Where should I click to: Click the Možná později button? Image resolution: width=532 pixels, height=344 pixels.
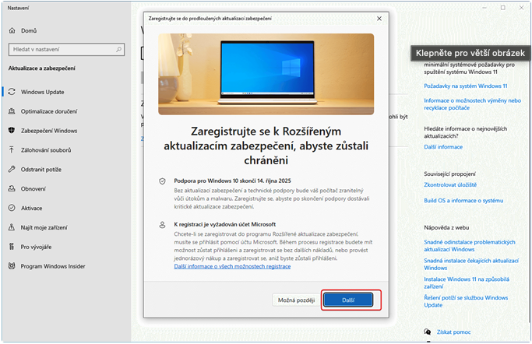point(296,300)
